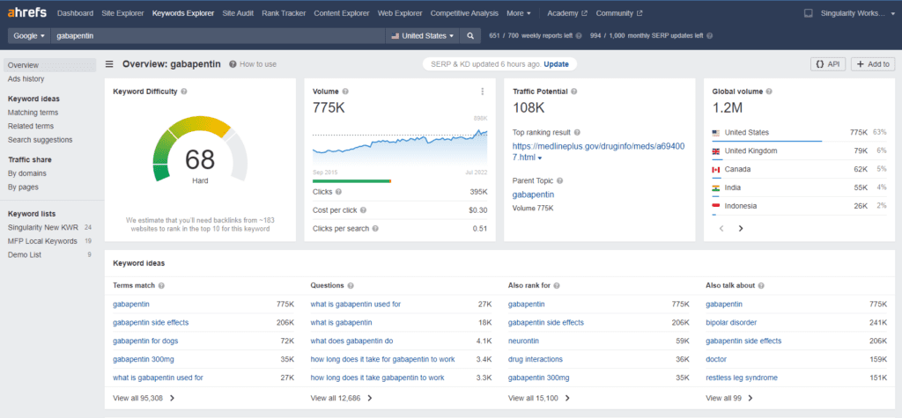
Task: Open 'restless leg syndrome' keyword
Action: 742,378
